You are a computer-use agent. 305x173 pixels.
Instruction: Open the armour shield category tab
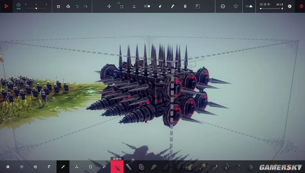tap(91, 167)
